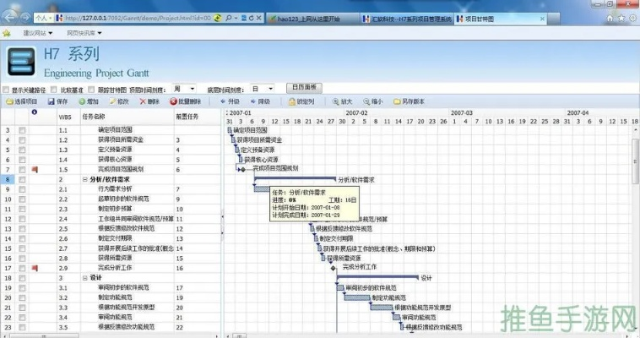This screenshot has width=640, height=338.
Task: Click the 删除 (Delete) red X icon
Action: pos(140,101)
